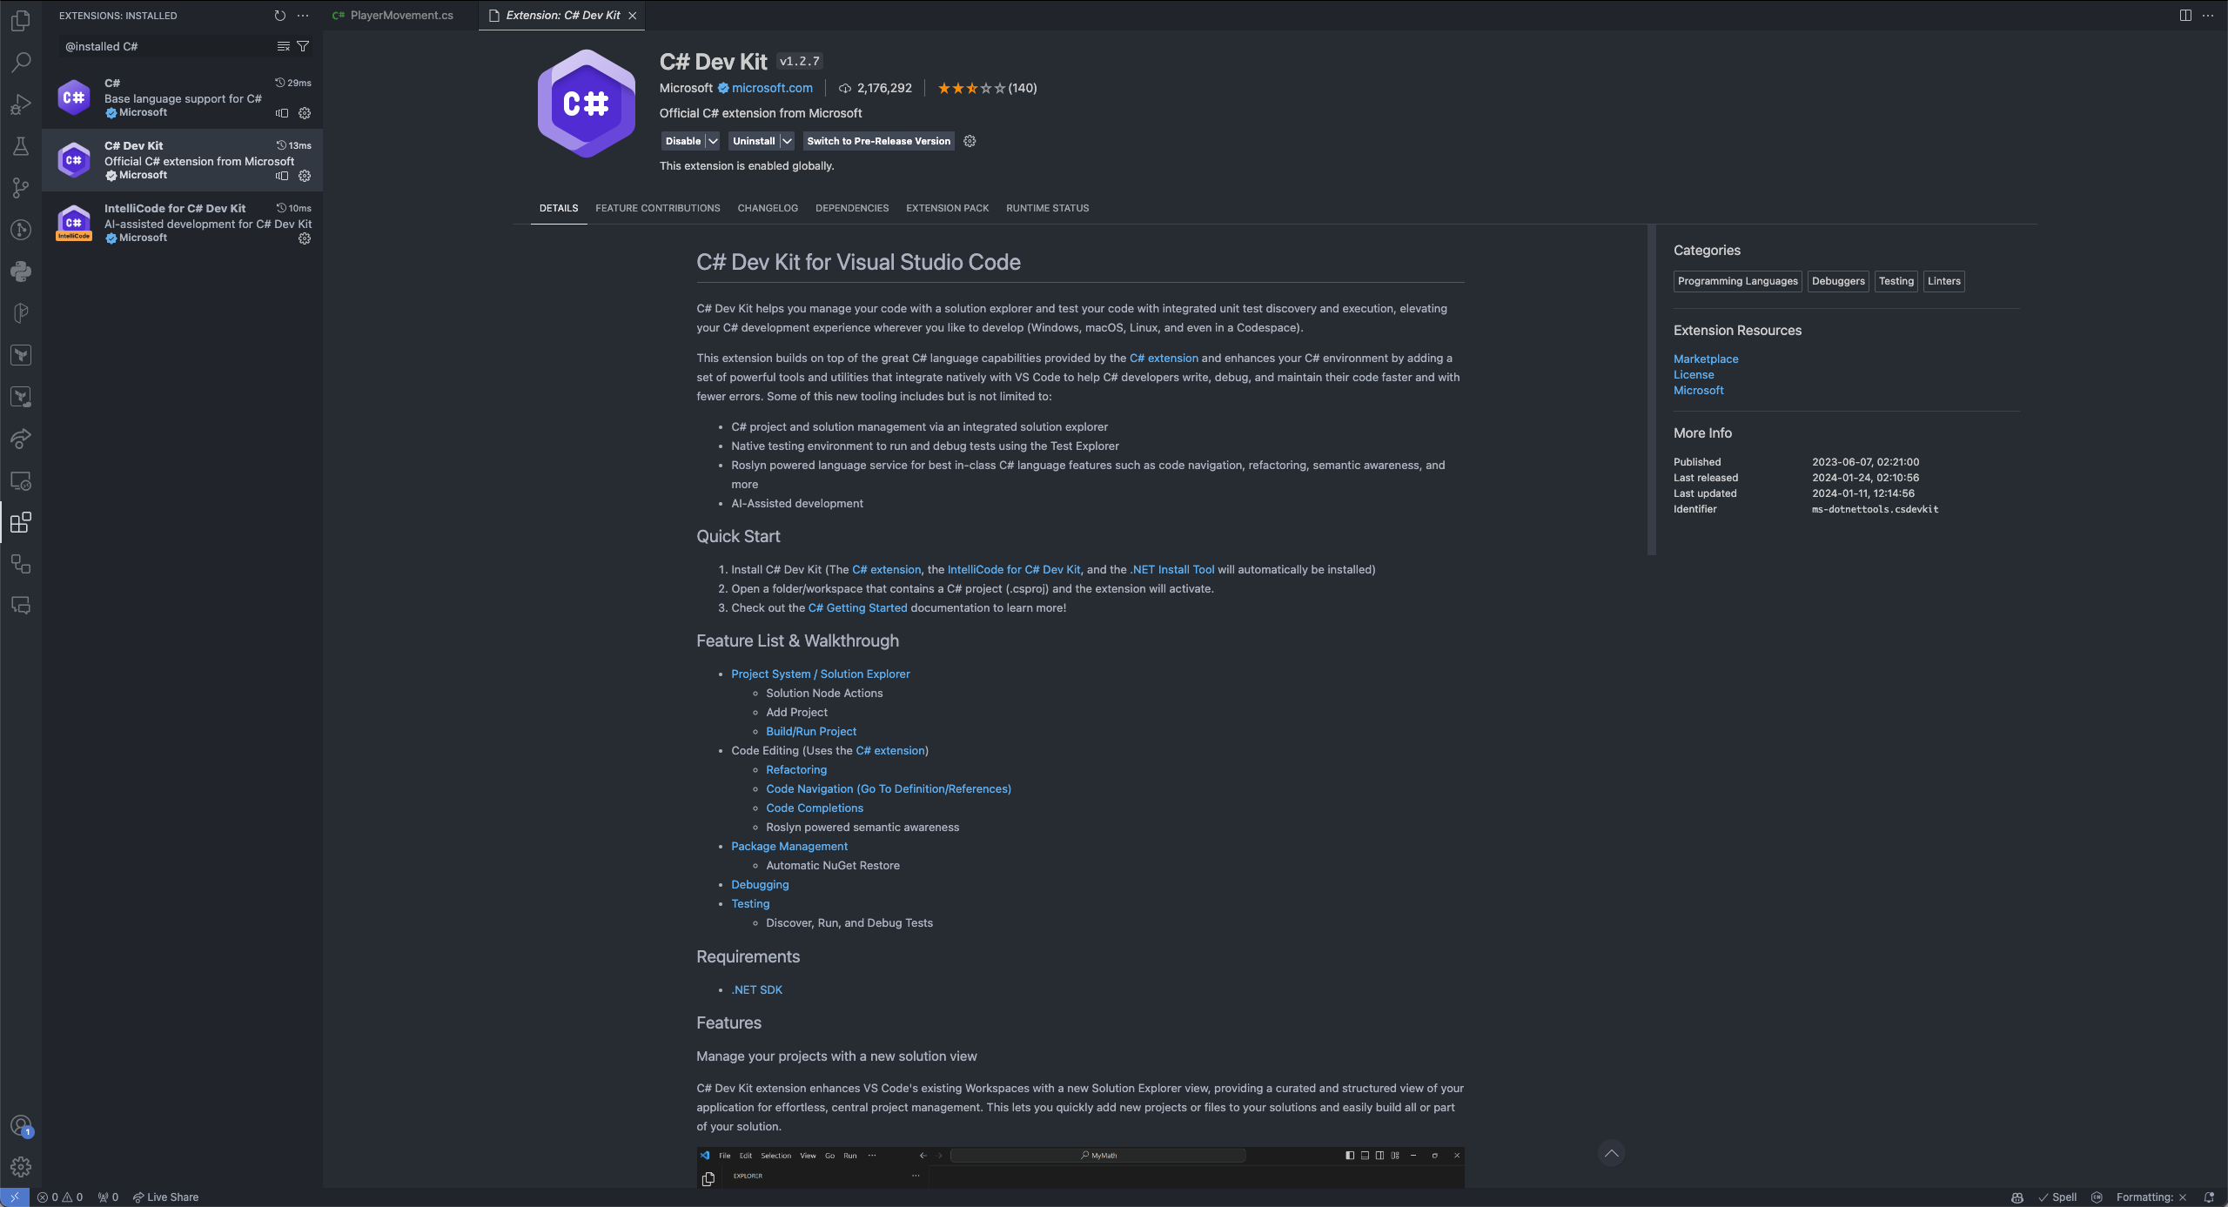The image size is (2228, 1207).
Task: Clear the extensions search results
Action: click(283, 46)
